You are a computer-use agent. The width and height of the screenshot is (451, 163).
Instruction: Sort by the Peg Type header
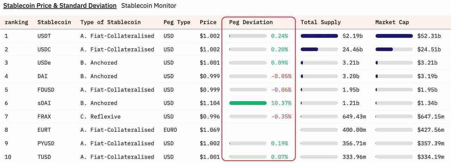[177, 22]
